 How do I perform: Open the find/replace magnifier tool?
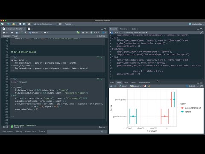click(26, 33)
